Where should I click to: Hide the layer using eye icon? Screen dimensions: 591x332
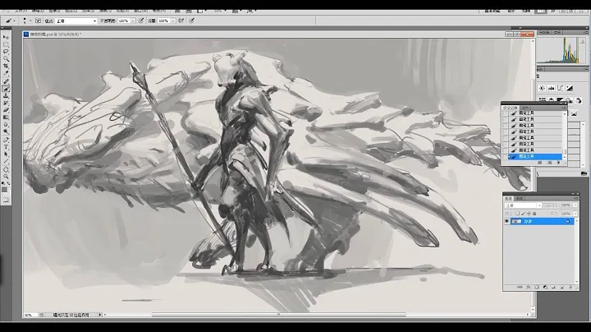(506, 221)
